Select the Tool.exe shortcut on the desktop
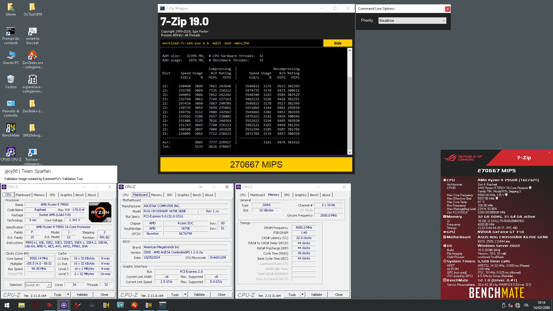This screenshot has width=553, height=311. point(33,157)
